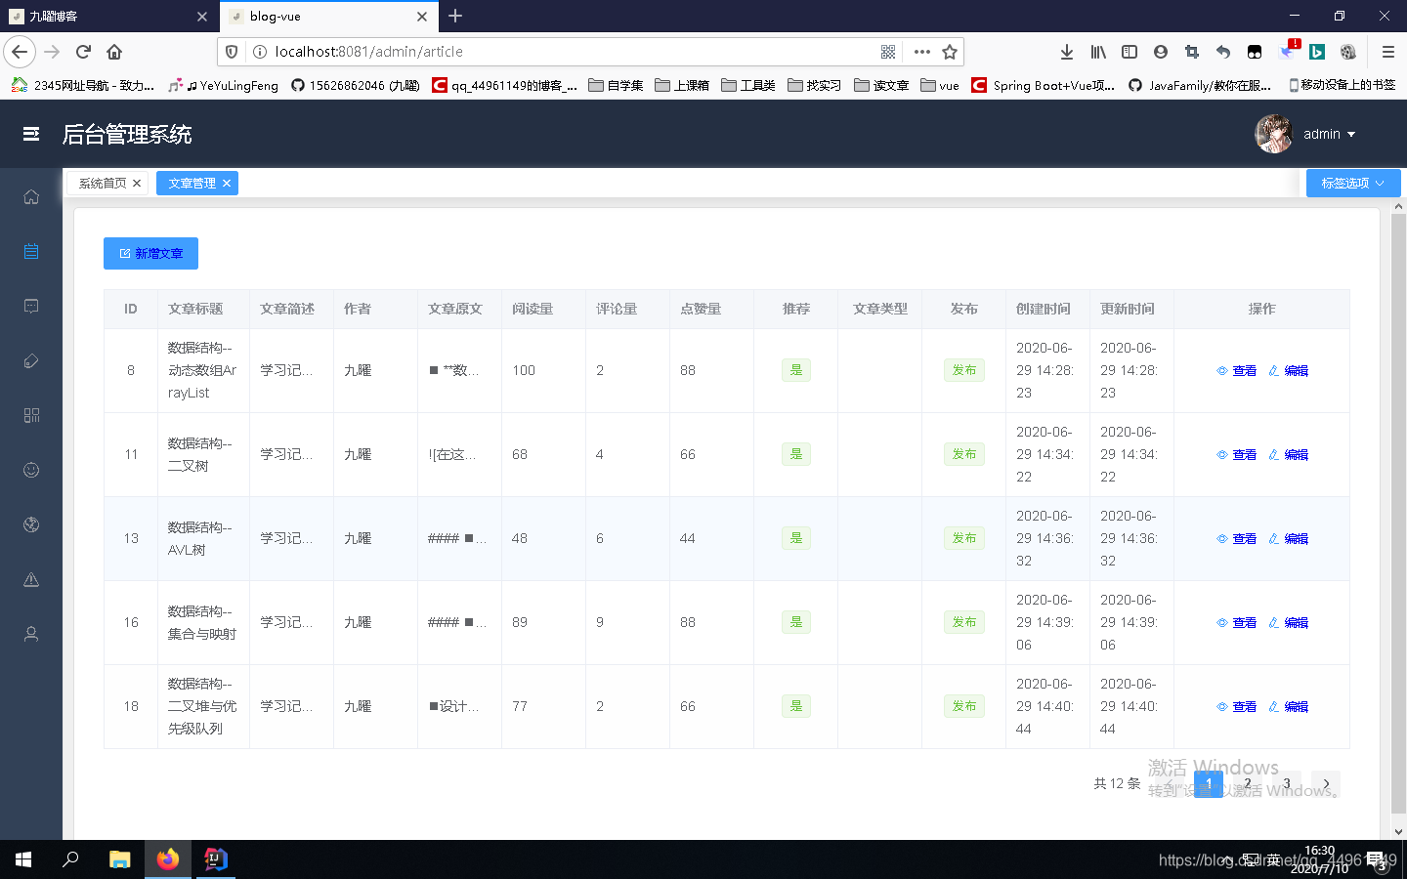Screen dimensions: 1407x879
Task: Click the page vertical scrollbar
Action: 1398,513
